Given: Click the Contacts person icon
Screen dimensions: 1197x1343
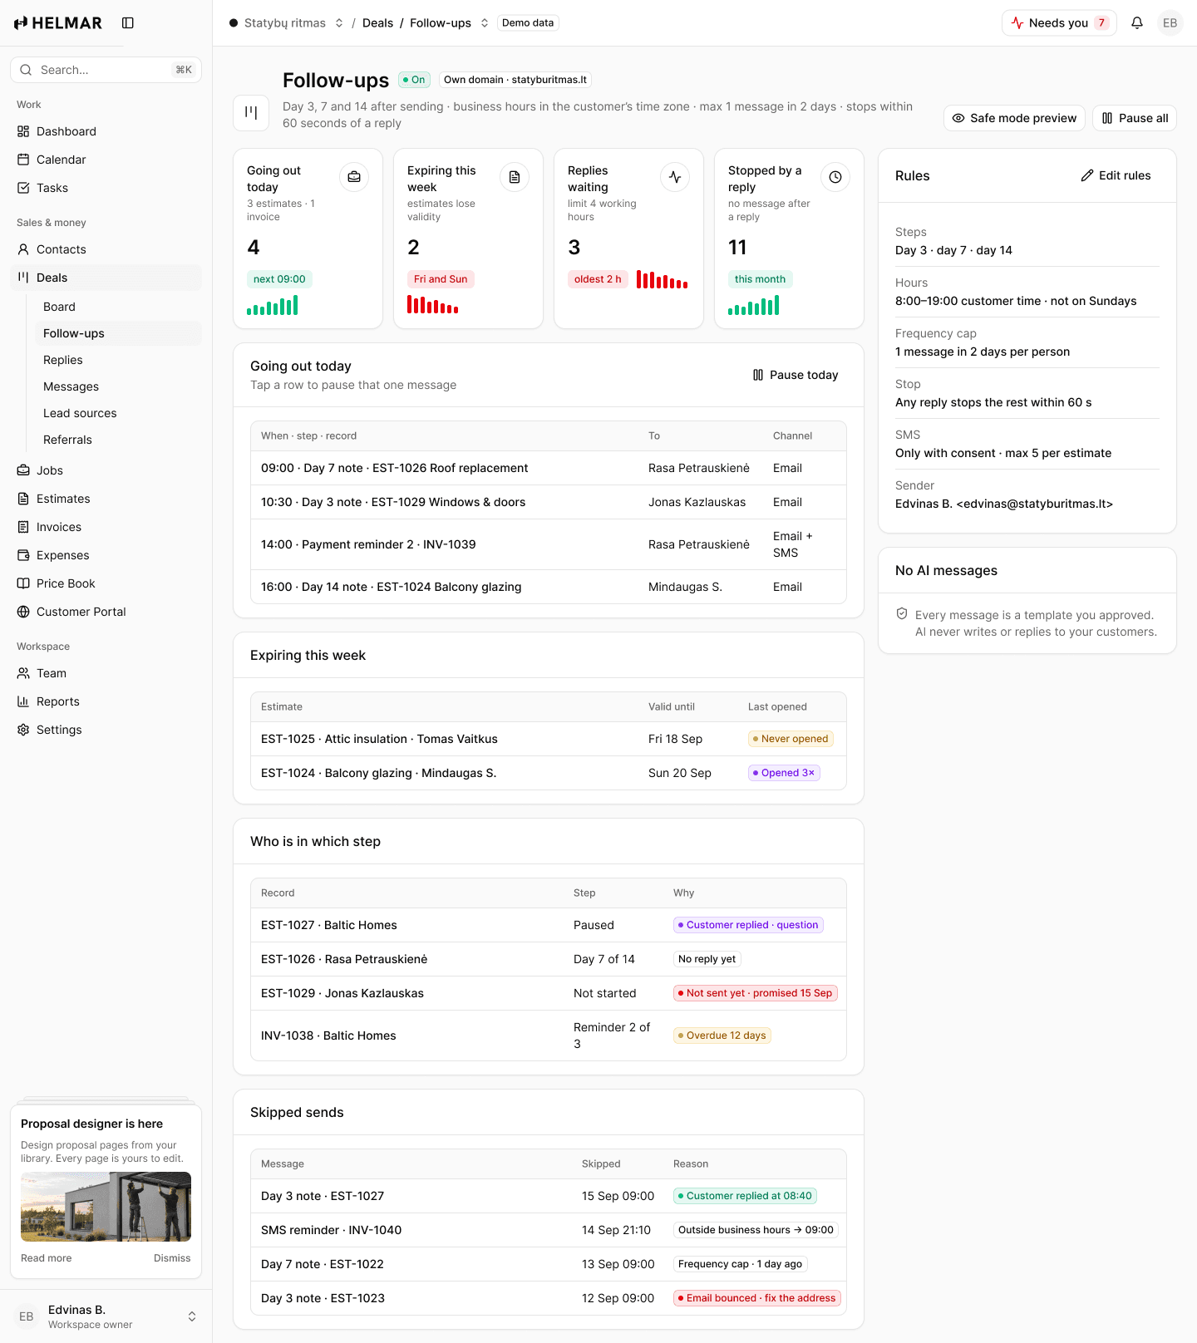Looking at the screenshot, I should tap(23, 249).
